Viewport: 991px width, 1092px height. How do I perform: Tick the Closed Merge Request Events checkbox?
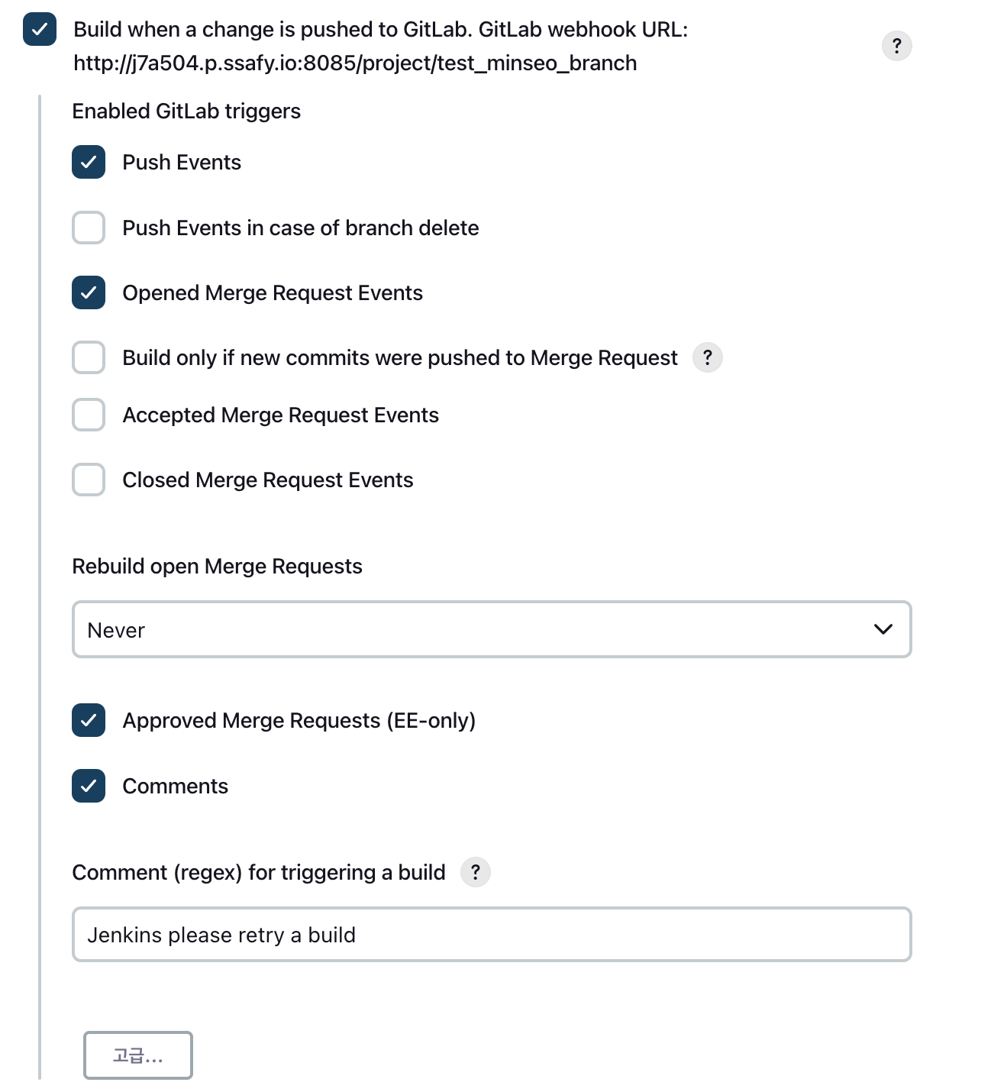coord(89,480)
